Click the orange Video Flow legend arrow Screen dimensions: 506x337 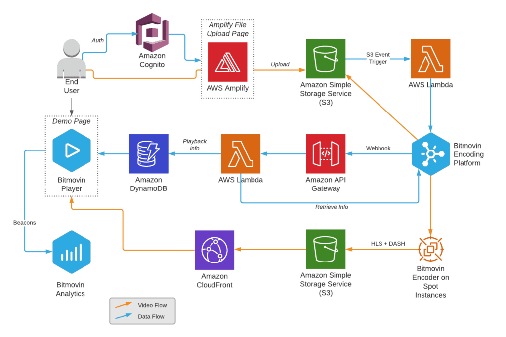(x=124, y=305)
